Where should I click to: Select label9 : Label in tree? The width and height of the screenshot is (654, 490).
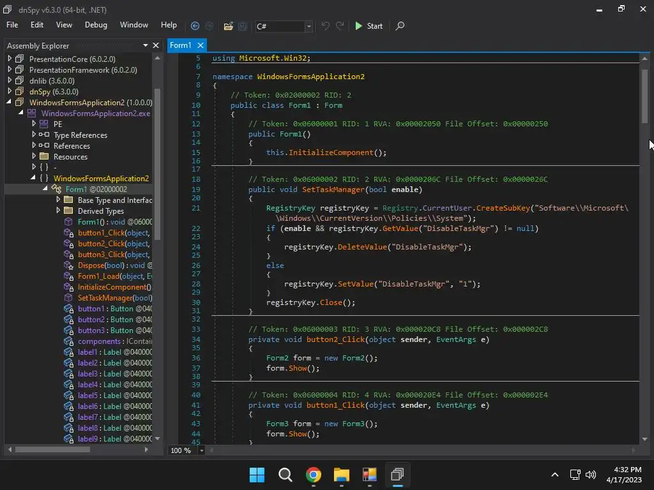[115, 439]
